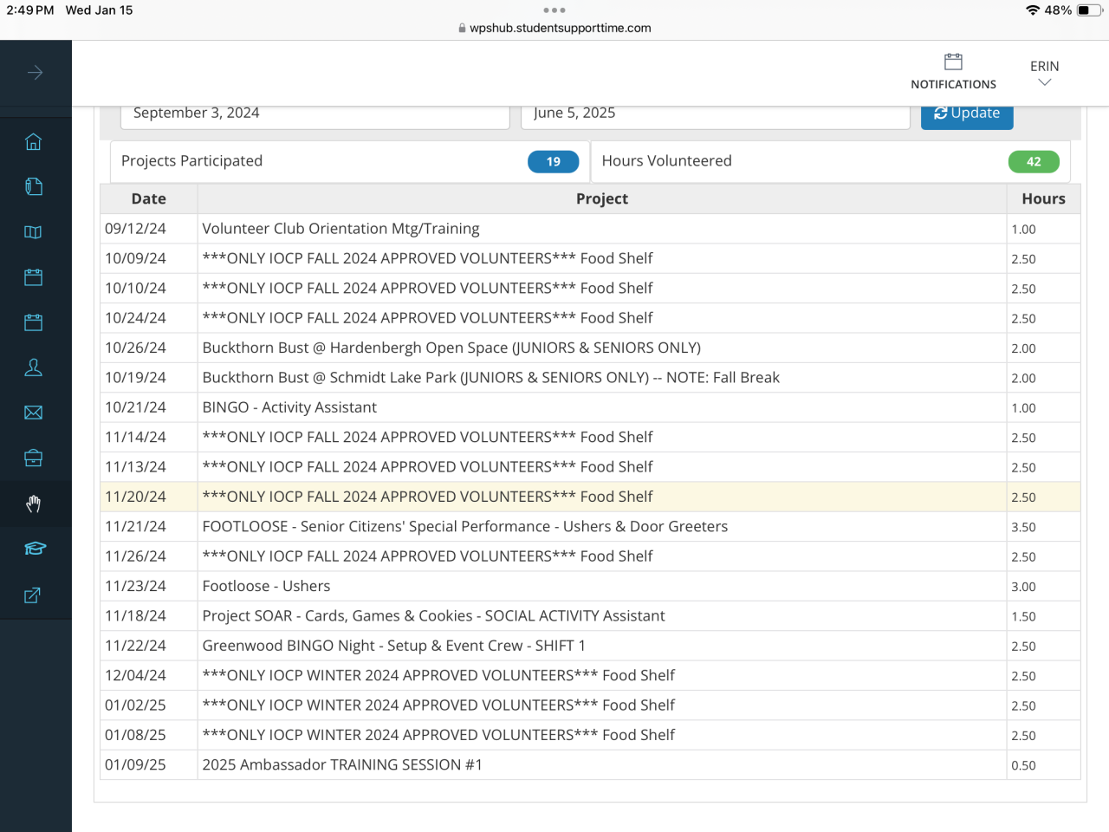This screenshot has width=1109, height=832.
Task: Click the Project column header
Action: point(601,198)
